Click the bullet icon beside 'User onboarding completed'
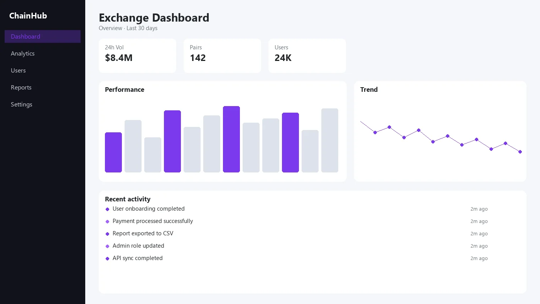Viewport: 540px width, 304px height. point(107,209)
